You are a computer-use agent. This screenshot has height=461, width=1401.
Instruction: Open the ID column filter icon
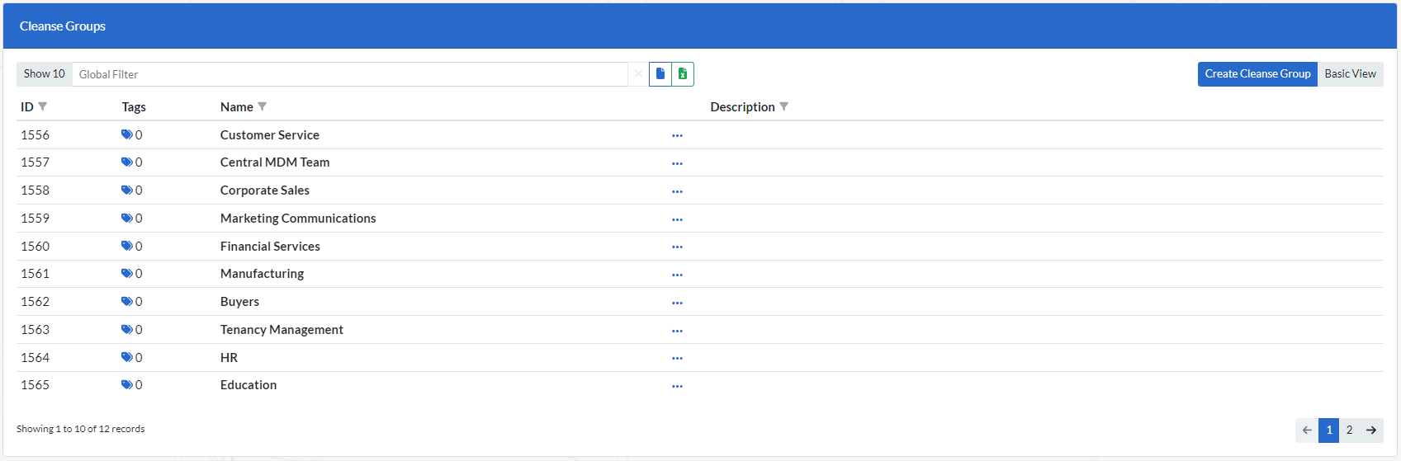click(43, 106)
